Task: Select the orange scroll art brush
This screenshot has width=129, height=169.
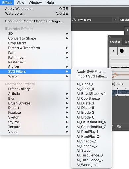Action: [120, 75]
